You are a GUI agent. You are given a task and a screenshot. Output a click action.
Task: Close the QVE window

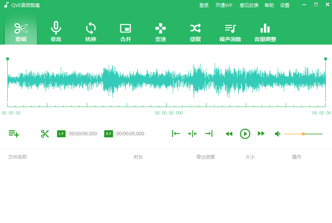pos(327,5)
